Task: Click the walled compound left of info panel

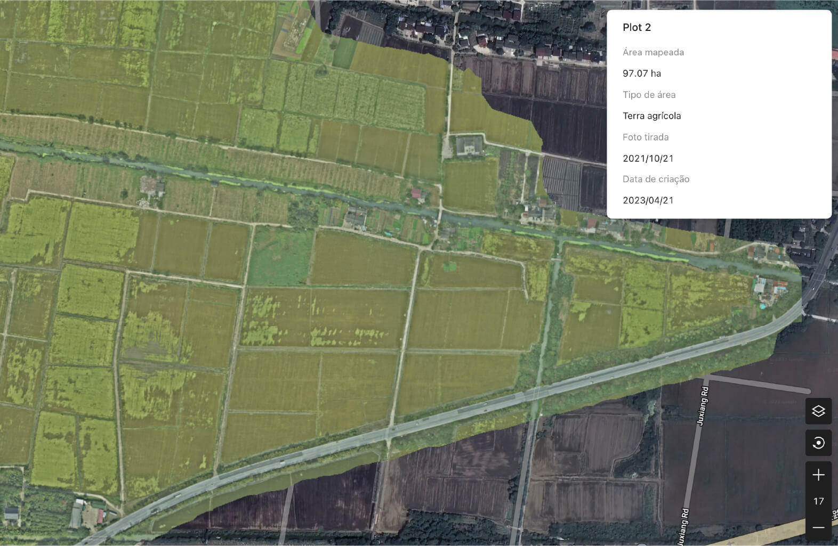Action: pyautogui.click(x=469, y=145)
